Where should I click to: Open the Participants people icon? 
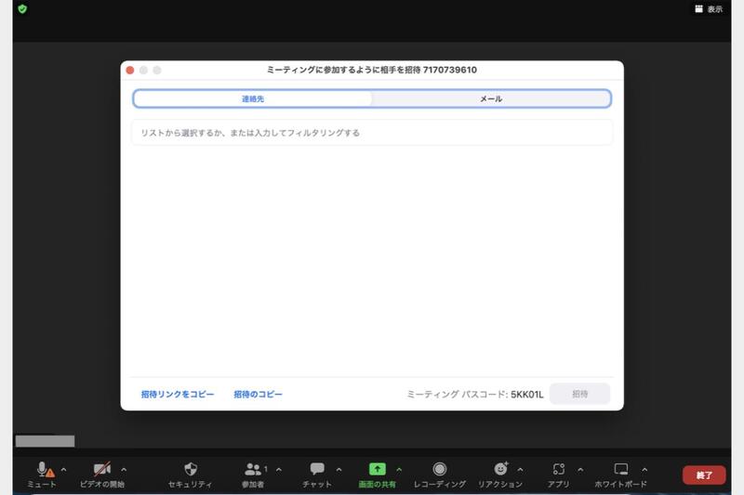coord(253,469)
